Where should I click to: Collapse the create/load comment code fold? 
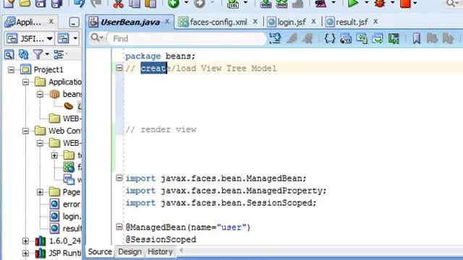[119, 68]
